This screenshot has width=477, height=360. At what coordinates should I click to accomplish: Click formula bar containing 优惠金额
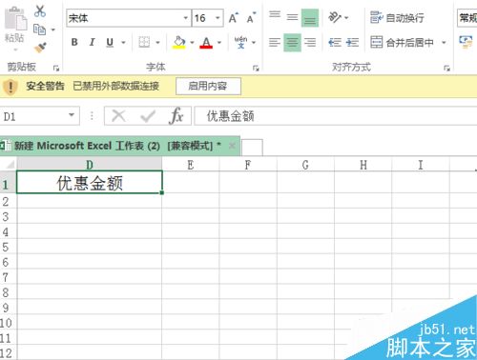[336, 116]
